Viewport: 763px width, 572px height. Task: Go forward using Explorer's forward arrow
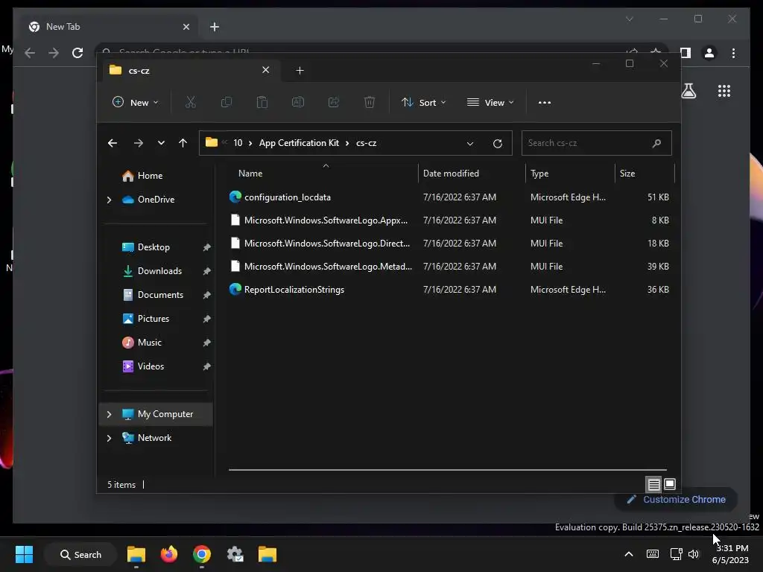click(138, 143)
